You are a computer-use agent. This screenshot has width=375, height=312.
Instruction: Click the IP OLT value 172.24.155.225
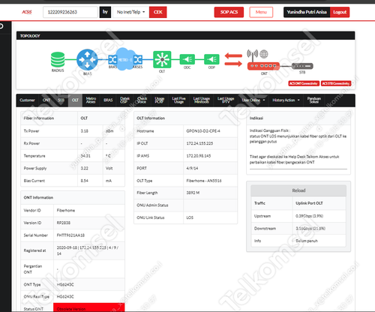click(x=199, y=143)
